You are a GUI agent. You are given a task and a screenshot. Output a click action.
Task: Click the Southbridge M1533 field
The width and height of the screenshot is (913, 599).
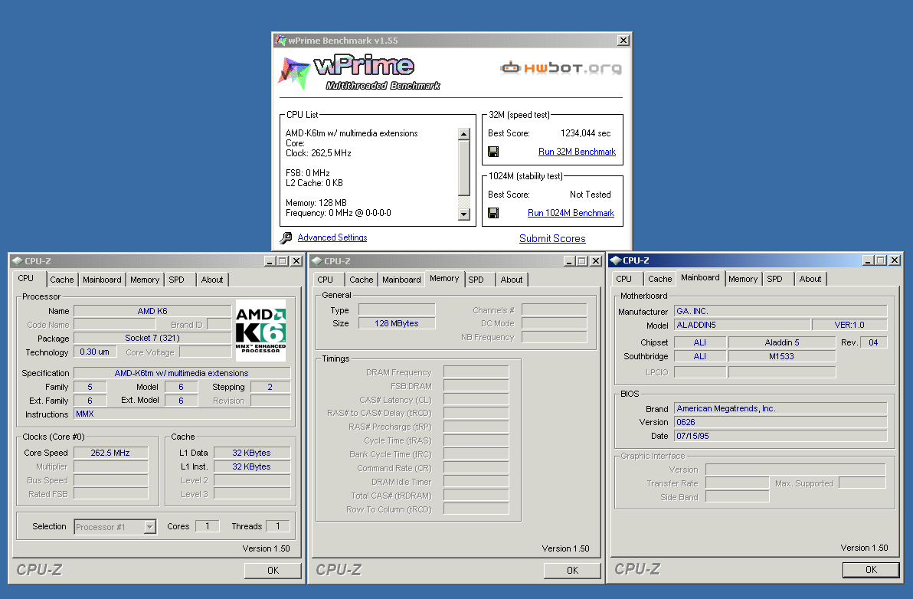pos(781,356)
